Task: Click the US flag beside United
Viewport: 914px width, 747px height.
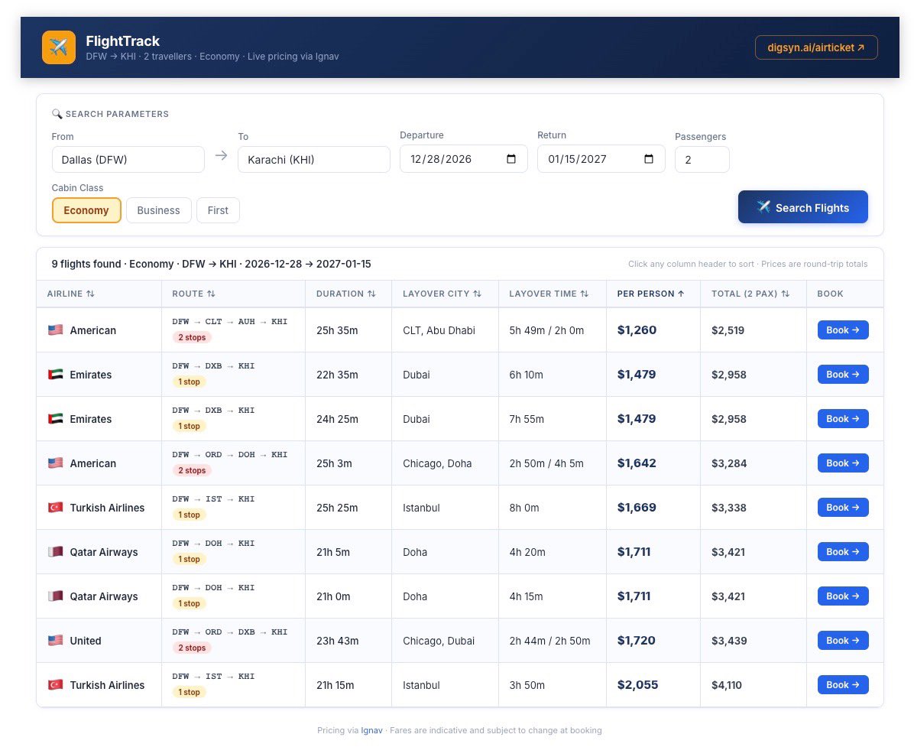Action: tap(55, 640)
